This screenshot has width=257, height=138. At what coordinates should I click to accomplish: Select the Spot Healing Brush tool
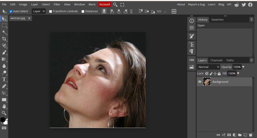click(4, 46)
